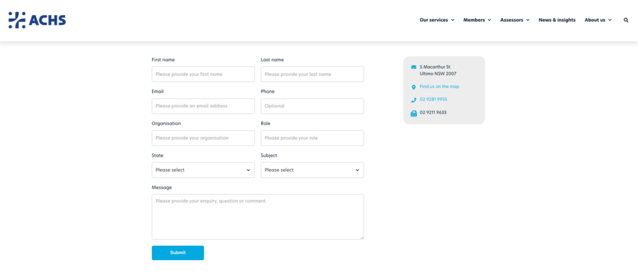
Task: Select the Message text area
Action: [x=257, y=216]
